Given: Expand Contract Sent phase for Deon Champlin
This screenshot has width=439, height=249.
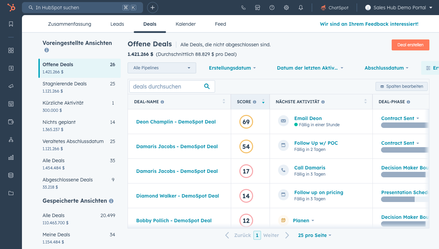Looking at the screenshot, I should click(x=400, y=118).
